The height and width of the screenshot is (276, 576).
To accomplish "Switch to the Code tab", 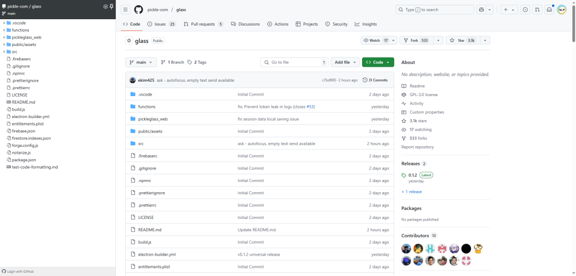I will coord(132,24).
